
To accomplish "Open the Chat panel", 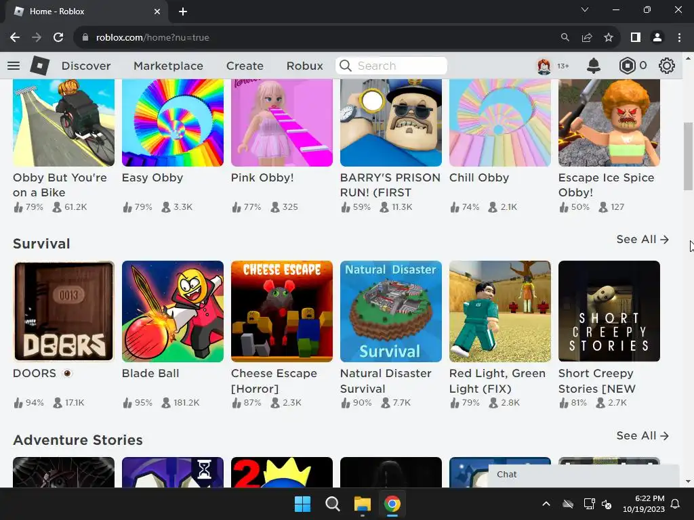I will (x=584, y=475).
